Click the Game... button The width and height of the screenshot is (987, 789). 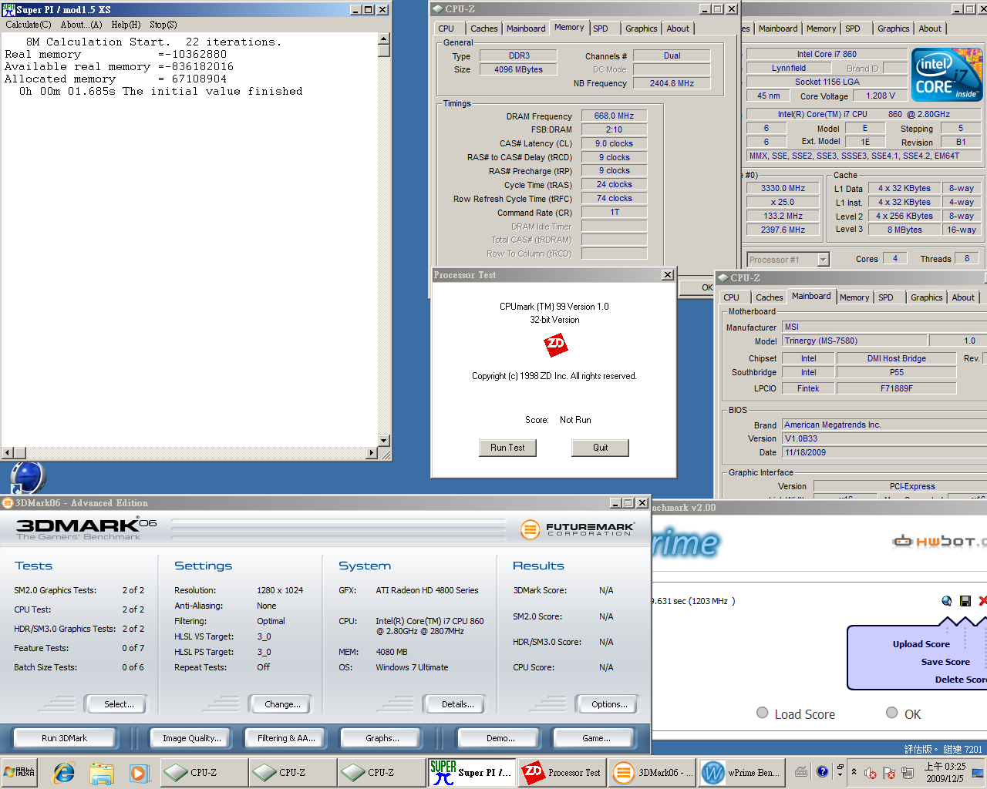tap(596, 738)
